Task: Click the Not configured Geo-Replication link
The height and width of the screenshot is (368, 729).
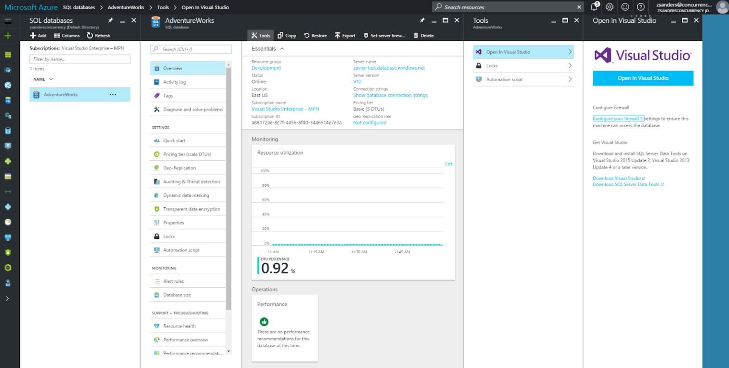Action: (370, 123)
